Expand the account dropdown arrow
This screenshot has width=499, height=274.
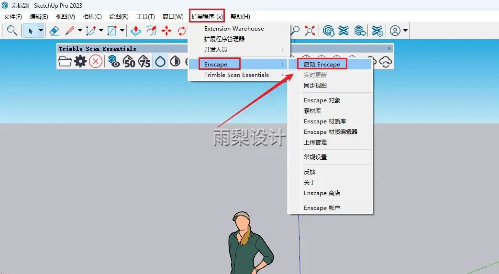point(405,31)
